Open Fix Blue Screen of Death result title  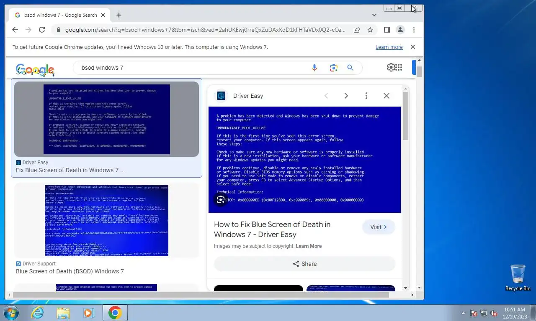(x=70, y=170)
